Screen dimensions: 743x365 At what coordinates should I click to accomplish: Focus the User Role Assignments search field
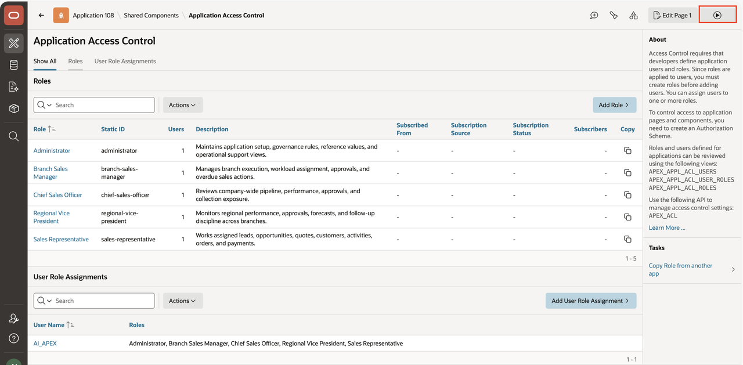pyautogui.click(x=94, y=301)
